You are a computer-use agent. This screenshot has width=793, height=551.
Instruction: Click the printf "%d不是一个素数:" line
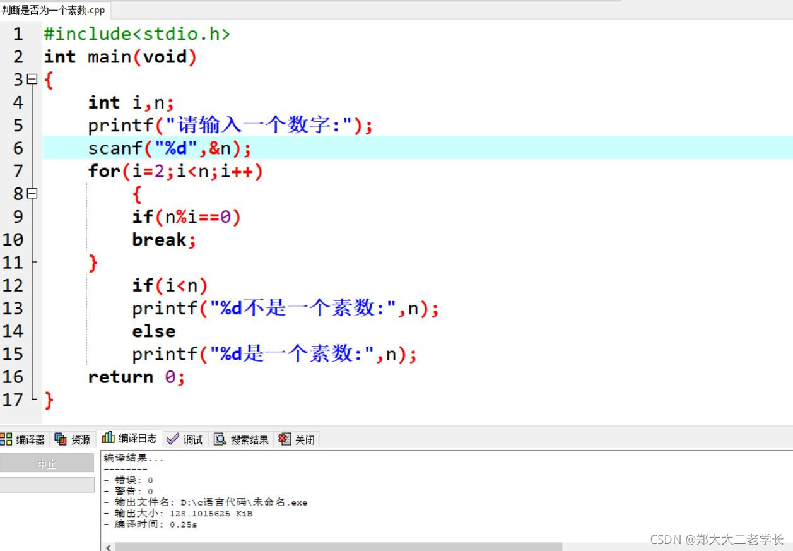pos(285,309)
